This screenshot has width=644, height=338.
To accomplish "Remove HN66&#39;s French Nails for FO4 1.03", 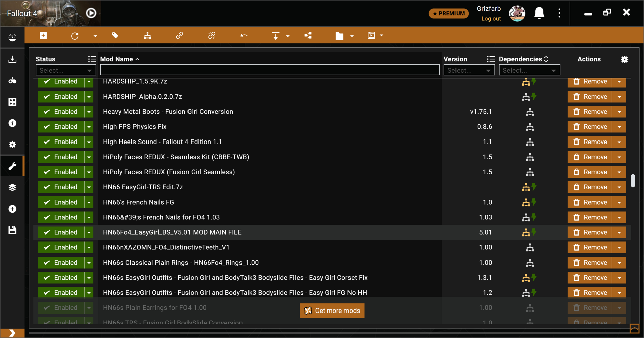I will pos(590,217).
